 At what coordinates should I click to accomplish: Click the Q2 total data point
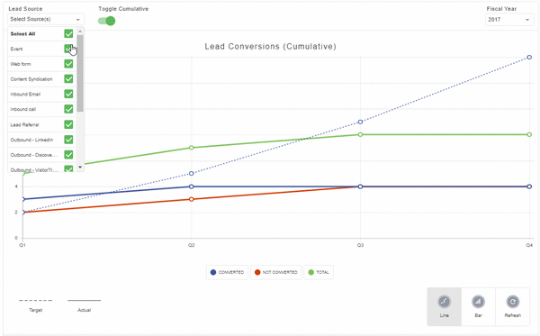192,148
